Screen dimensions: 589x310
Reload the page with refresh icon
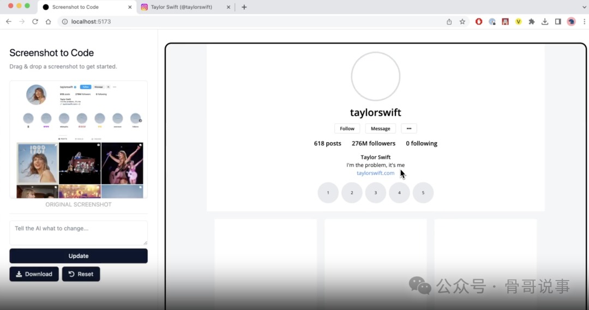point(35,22)
